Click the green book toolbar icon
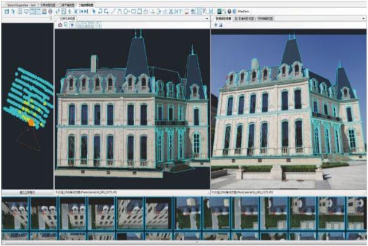368x246 pixels. click(x=219, y=11)
